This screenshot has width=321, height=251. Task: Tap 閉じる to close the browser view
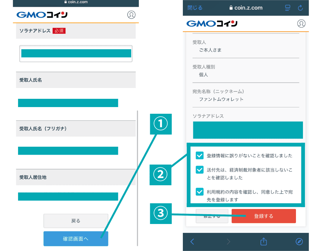click(195, 8)
